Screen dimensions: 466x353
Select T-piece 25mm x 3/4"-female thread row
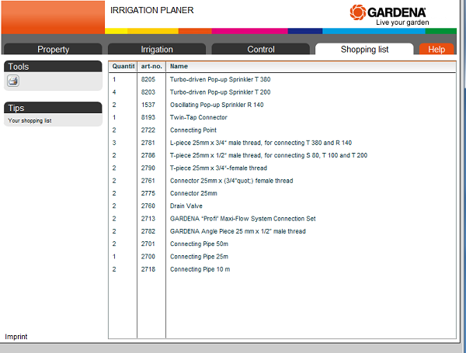coord(282,168)
